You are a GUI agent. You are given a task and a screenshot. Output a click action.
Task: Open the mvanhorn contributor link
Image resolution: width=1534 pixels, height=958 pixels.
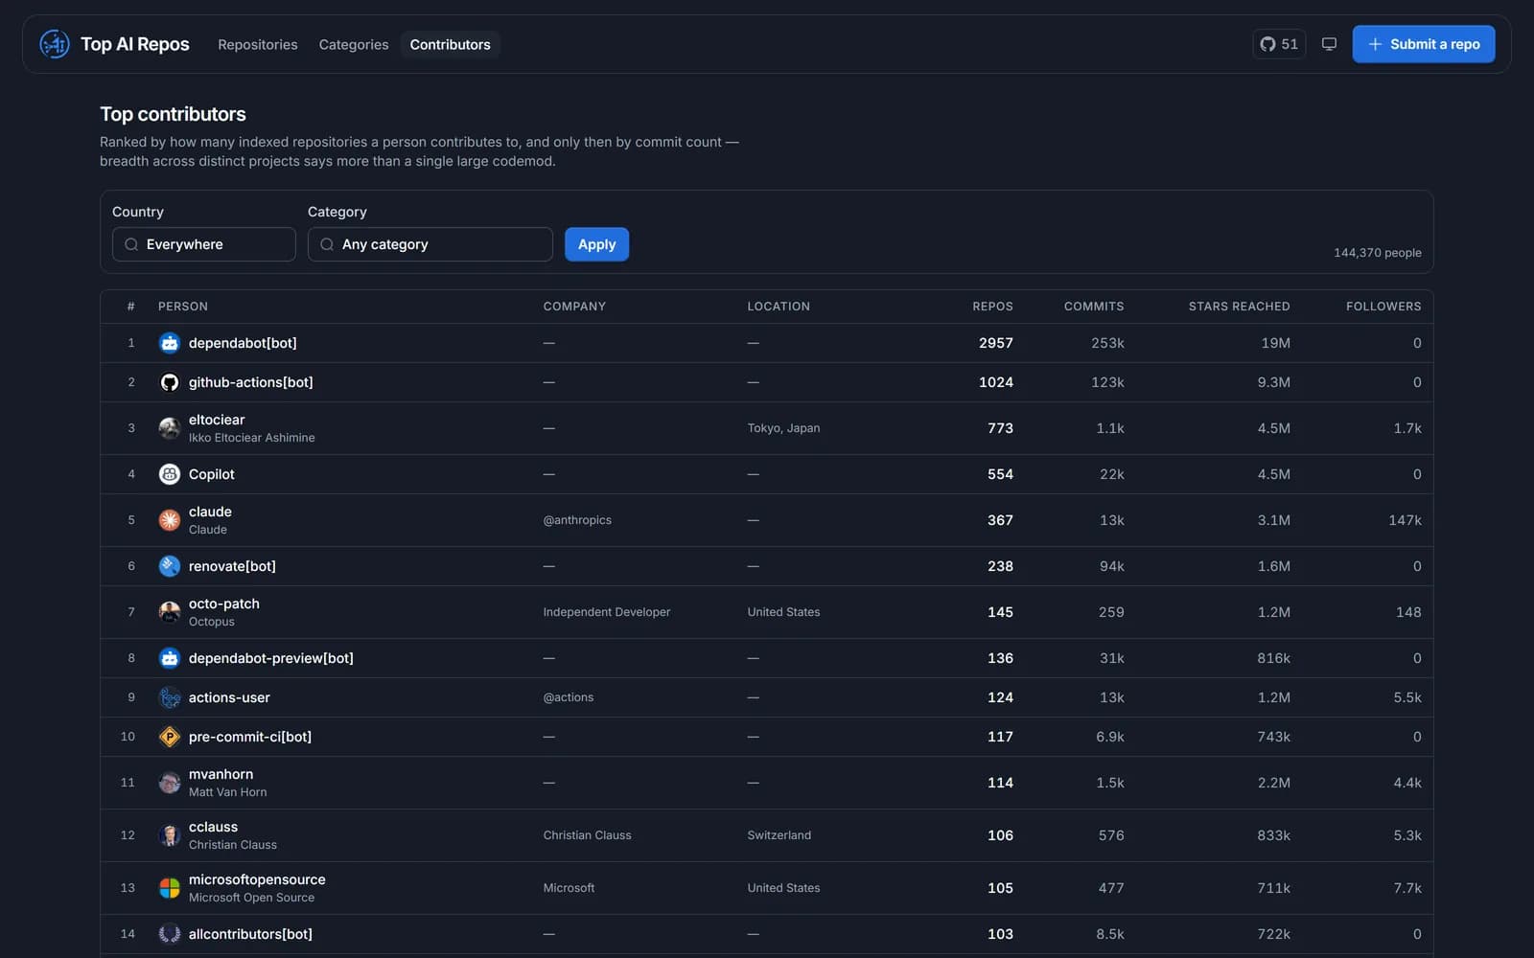pos(221,774)
